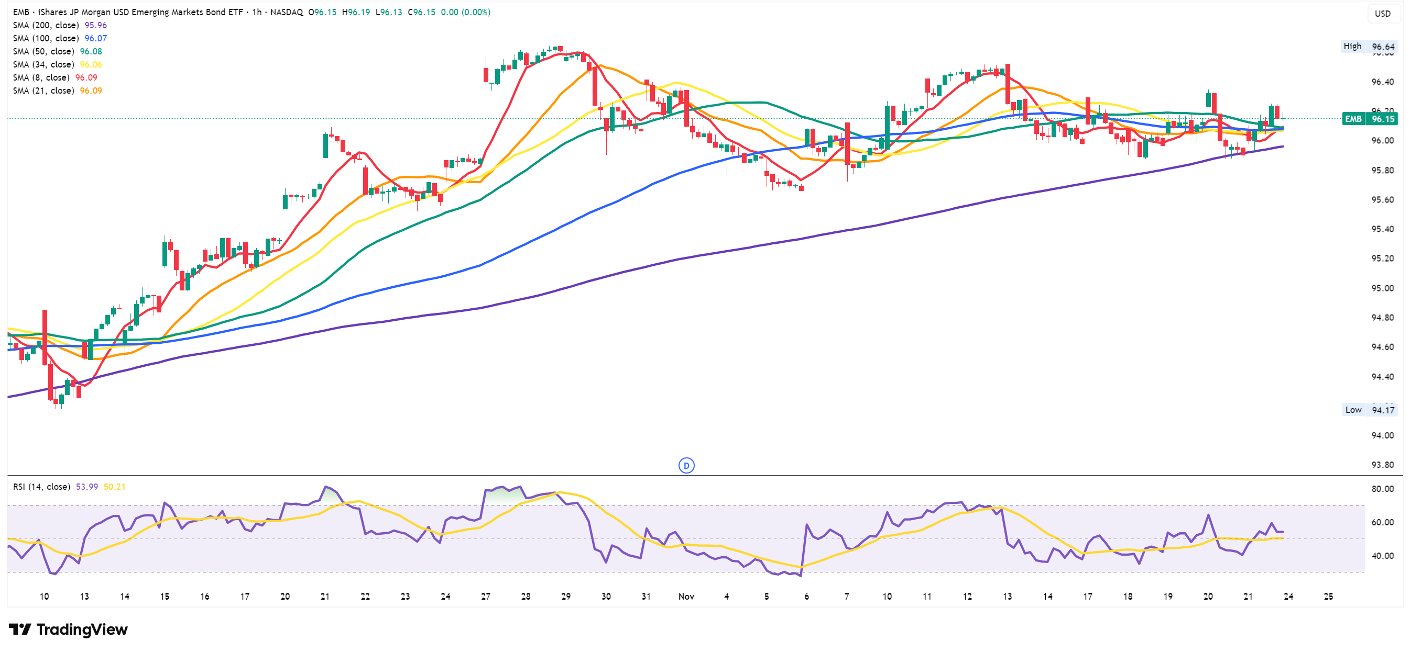The width and height of the screenshot is (1411, 652).
Task: Click the 95.00 level on price axis
Action: pyautogui.click(x=1382, y=288)
